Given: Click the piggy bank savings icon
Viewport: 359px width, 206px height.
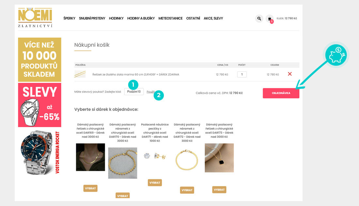Looking at the screenshot, I should click(336, 55).
